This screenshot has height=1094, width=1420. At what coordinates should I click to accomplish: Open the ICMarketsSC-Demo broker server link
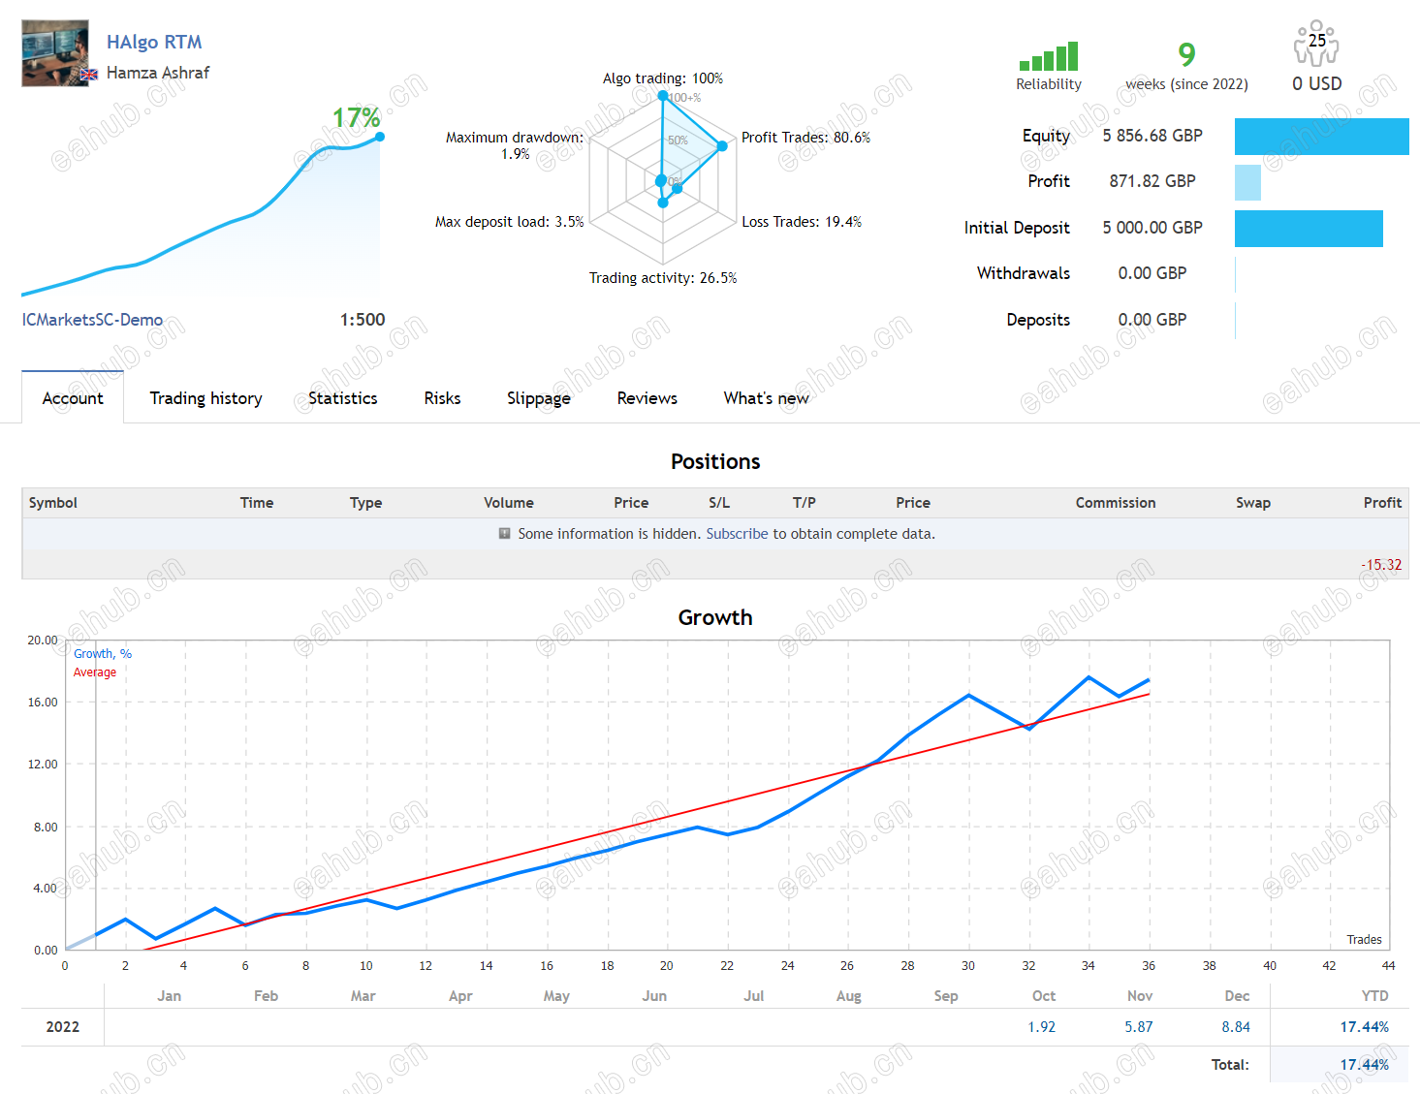click(92, 320)
